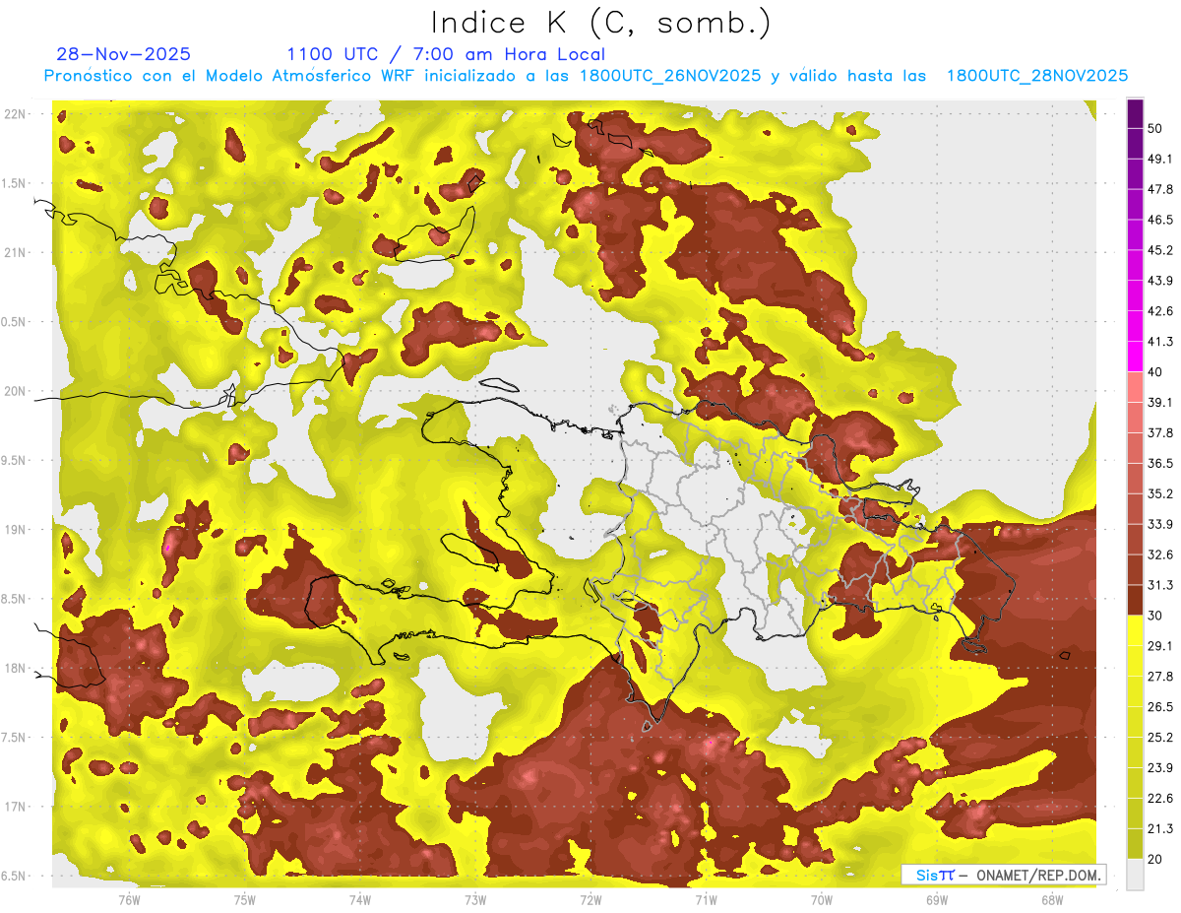Viewport: 1181px width, 913px height.
Task: Click the 68W longitude label
Action: coord(1052,899)
